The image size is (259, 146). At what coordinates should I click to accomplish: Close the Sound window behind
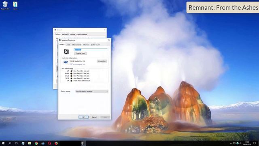tap(104, 30)
